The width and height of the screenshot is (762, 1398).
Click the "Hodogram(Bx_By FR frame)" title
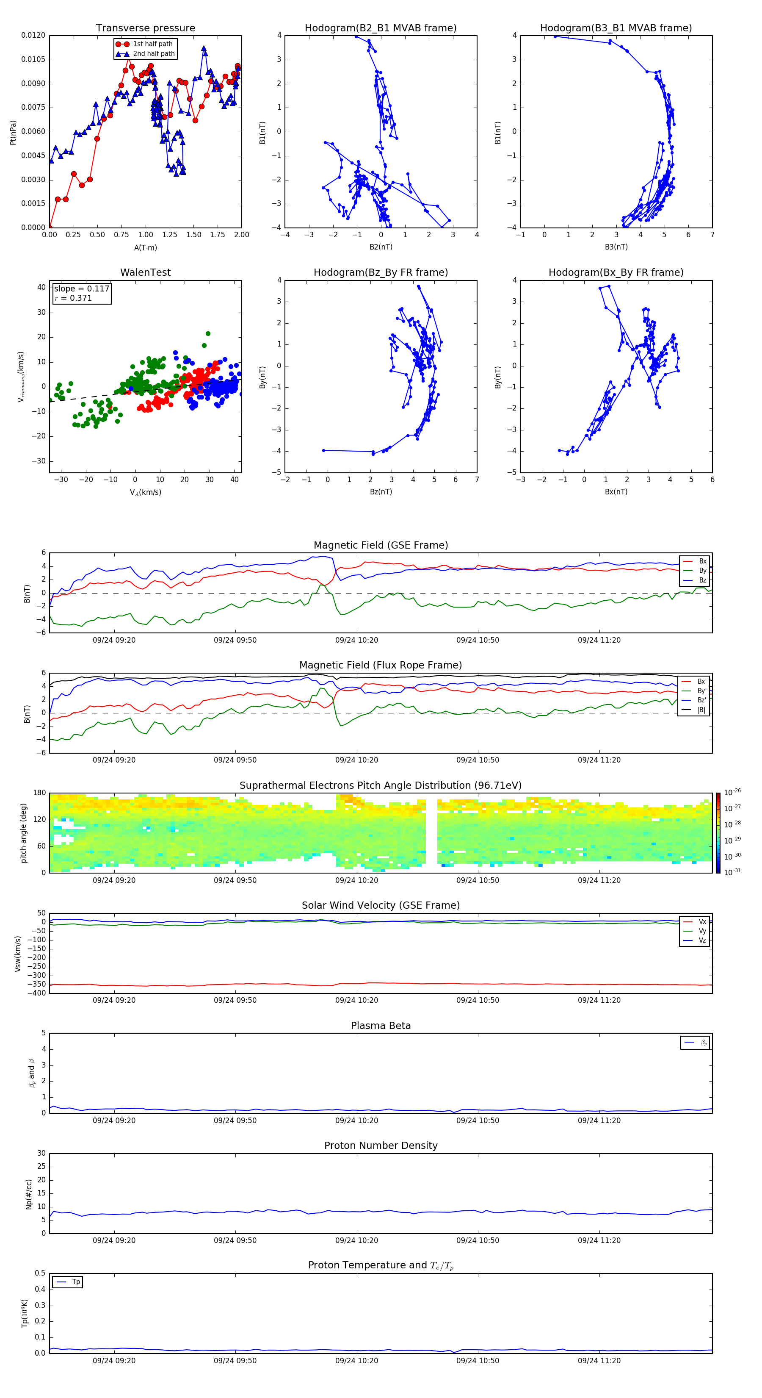616,272
